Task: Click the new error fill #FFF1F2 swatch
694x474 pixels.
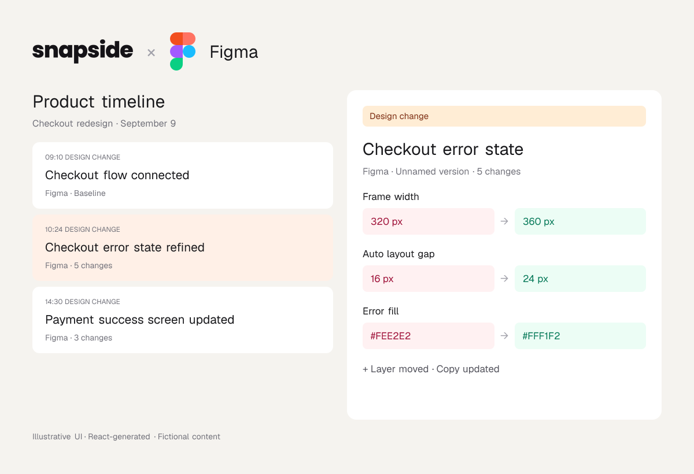Action: (580, 336)
